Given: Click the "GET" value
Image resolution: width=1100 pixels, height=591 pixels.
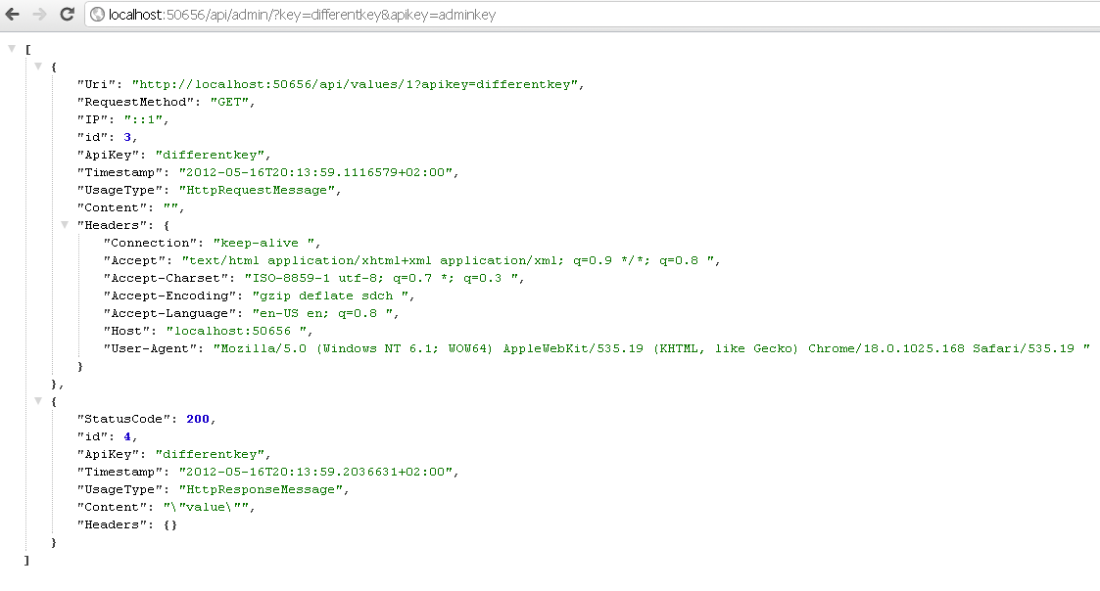Looking at the screenshot, I should pyautogui.click(x=230, y=102).
